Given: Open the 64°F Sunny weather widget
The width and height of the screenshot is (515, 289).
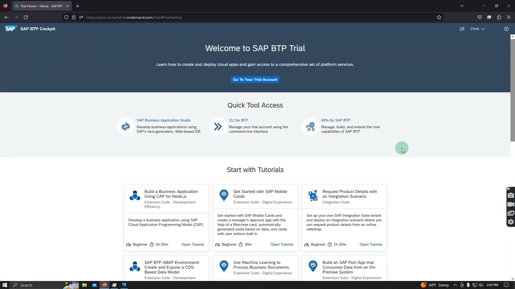Looking at the screenshot, I should pos(435,285).
